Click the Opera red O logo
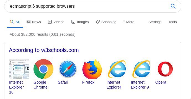 tap(165, 69)
